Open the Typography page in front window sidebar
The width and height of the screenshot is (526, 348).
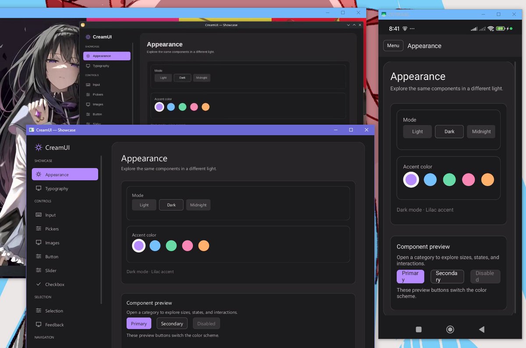tap(65, 188)
